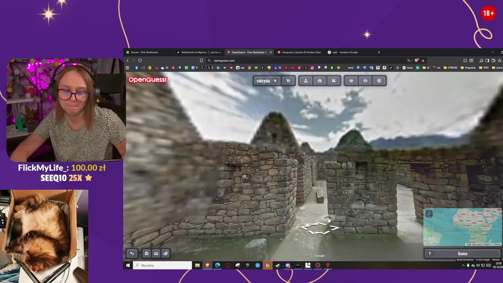Open Epic Games from the taskbar
The width and height of the screenshot is (503, 283).
click(x=248, y=265)
